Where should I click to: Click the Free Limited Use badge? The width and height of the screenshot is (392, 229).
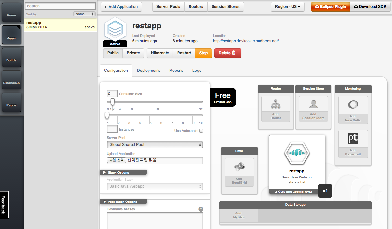(223, 97)
